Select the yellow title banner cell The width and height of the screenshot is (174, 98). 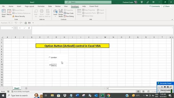[x=73, y=46]
